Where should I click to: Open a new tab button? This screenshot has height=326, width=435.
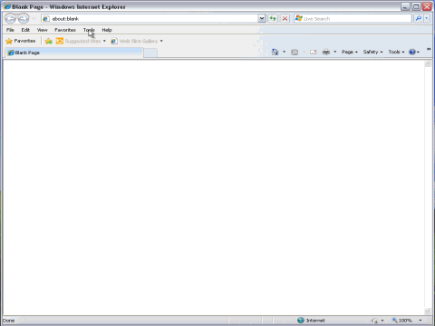(x=150, y=53)
